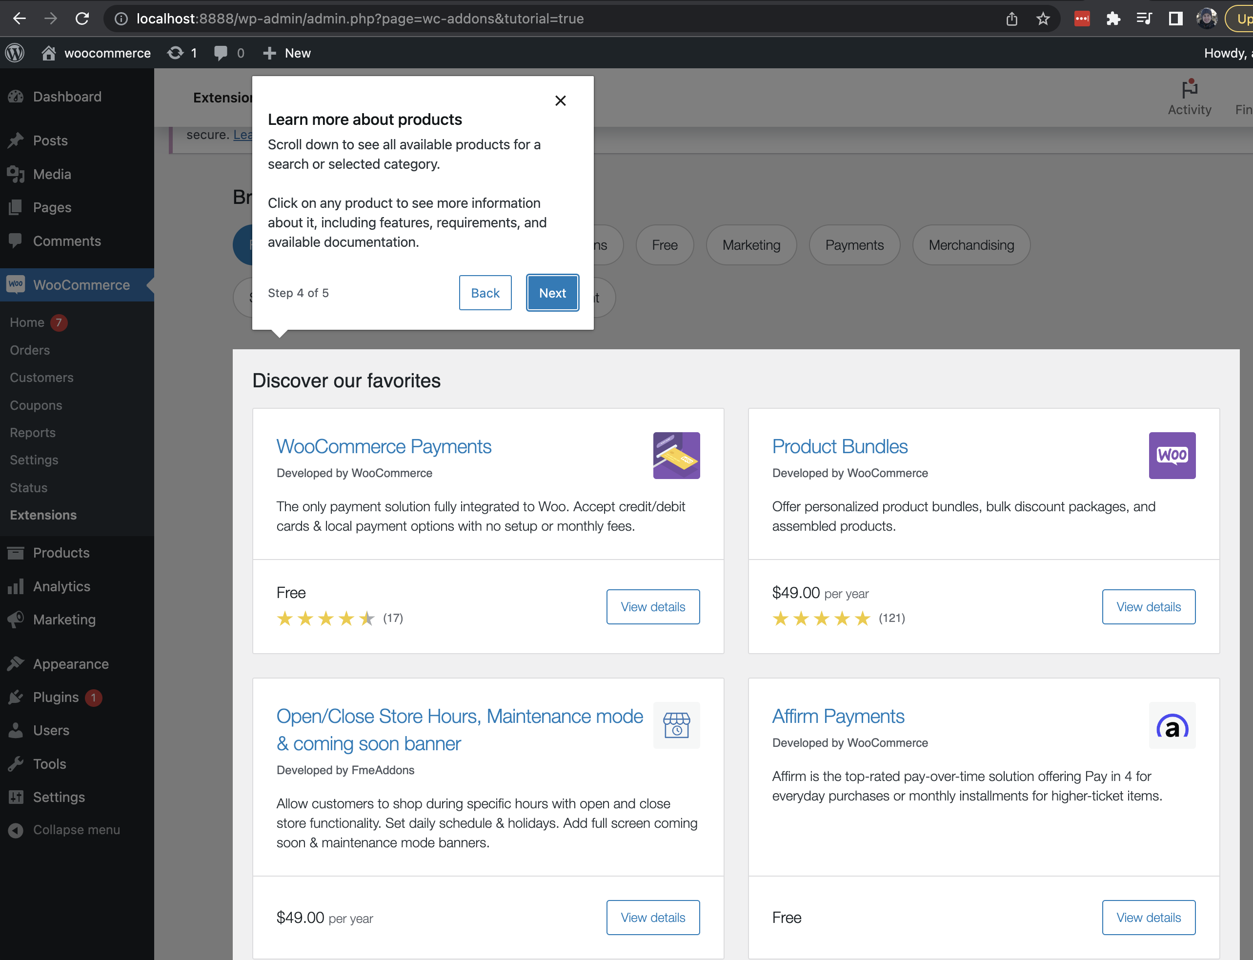1253x960 pixels.
Task: Open the Product Bundles title link
Action: (840, 446)
